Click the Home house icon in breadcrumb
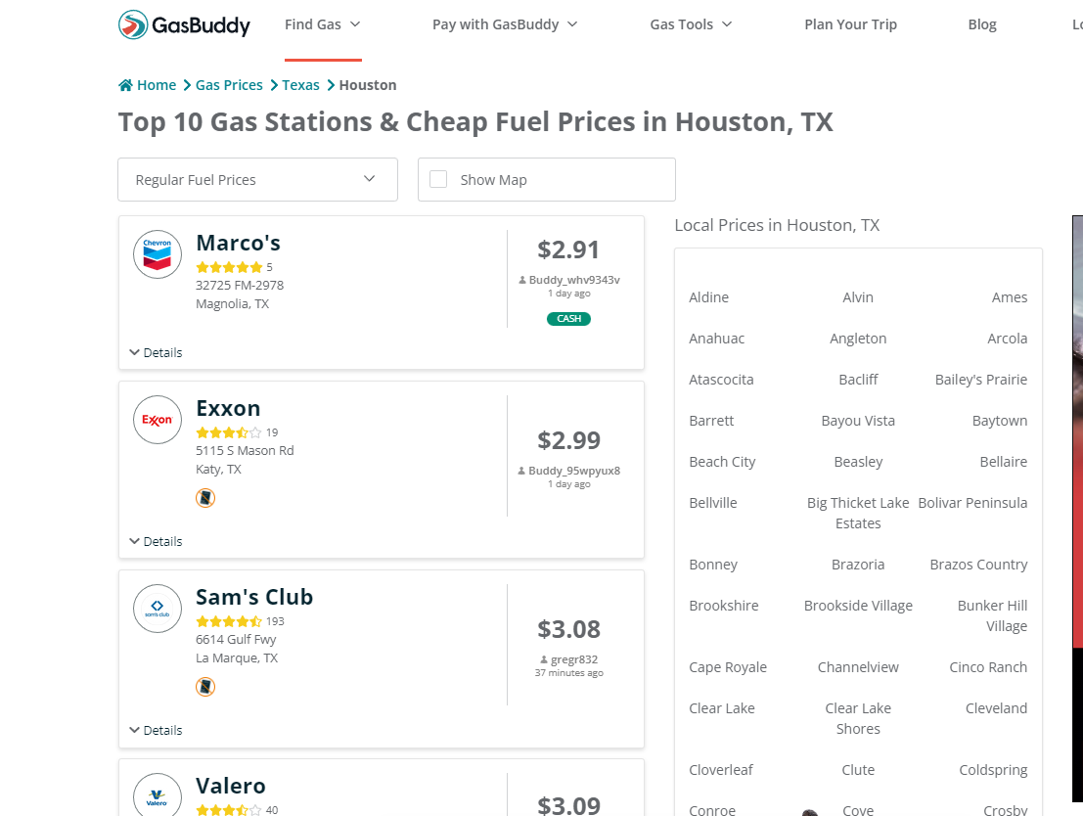This screenshot has width=1083, height=816. click(x=125, y=85)
